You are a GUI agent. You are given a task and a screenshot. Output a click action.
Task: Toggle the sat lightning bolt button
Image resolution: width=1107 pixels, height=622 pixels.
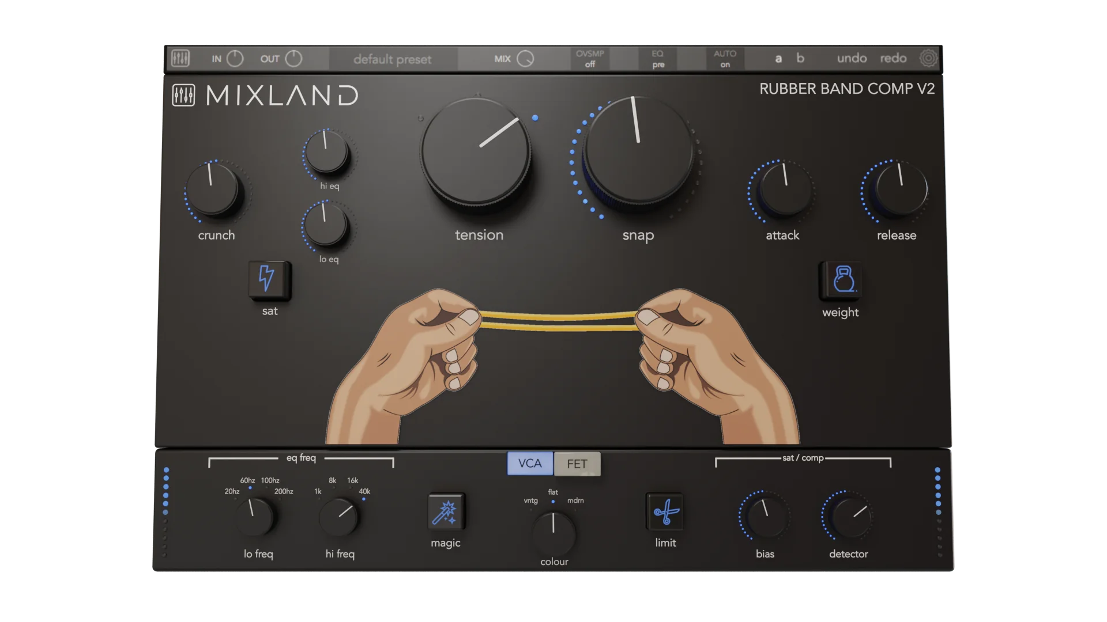pos(269,280)
